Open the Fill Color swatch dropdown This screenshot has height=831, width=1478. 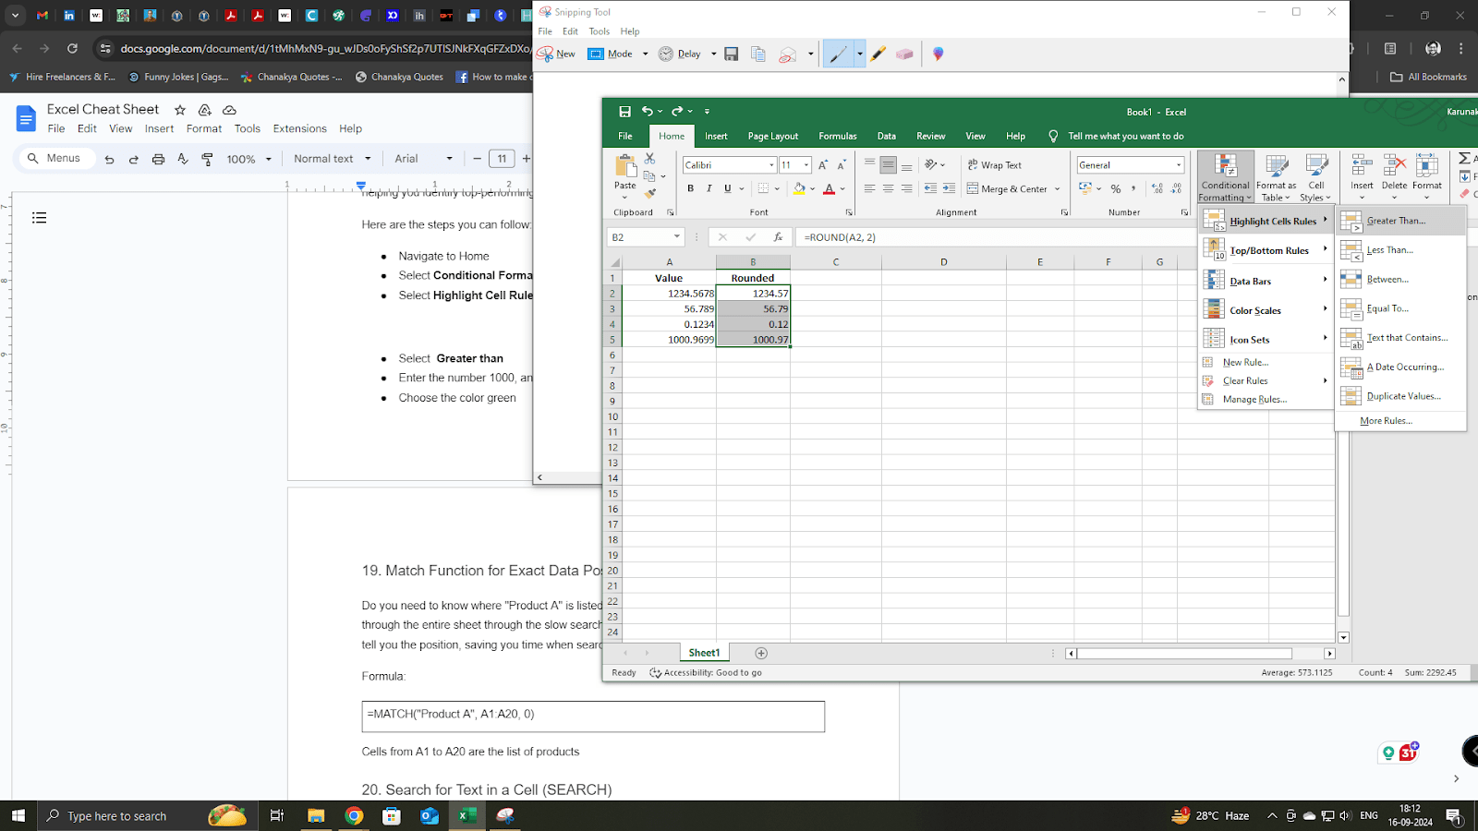(x=811, y=188)
